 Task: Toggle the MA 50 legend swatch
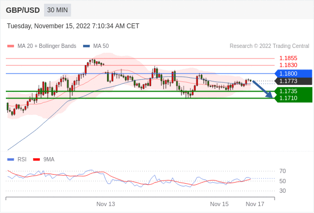point(86,46)
